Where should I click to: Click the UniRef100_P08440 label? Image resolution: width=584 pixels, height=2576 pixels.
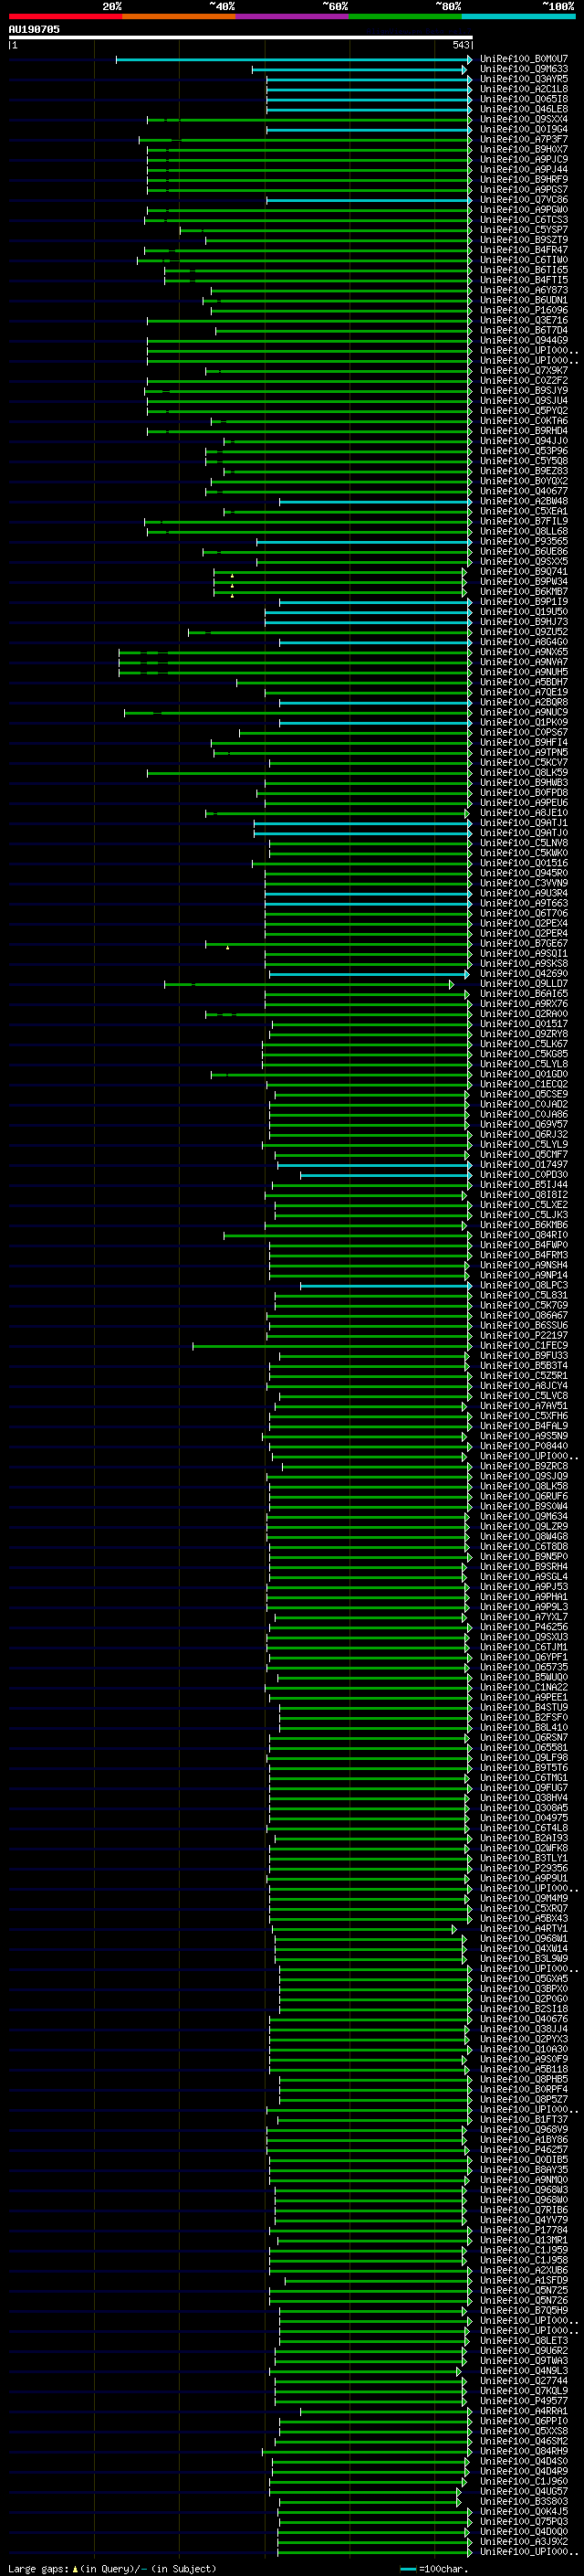[x=524, y=1447]
